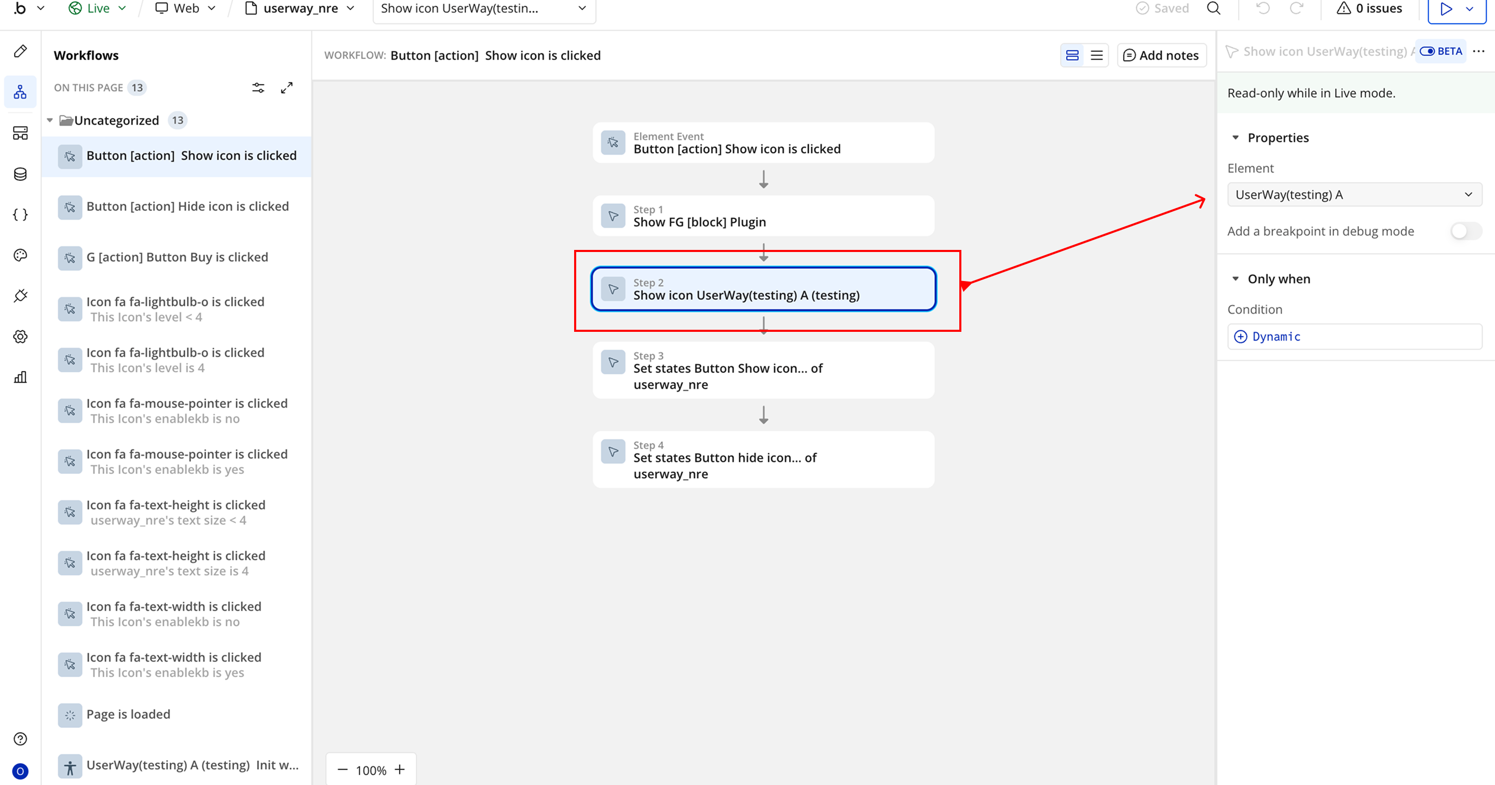Open the UserWay(testing) A element dropdown

(1354, 195)
